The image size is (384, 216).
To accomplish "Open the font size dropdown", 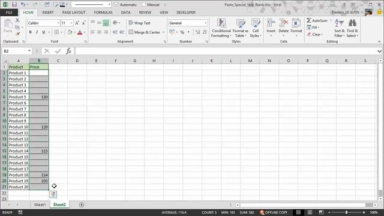I will tap(71, 23).
